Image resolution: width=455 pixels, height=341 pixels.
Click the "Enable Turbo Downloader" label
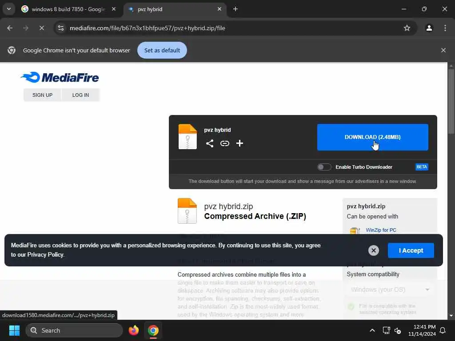pyautogui.click(x=364, y=167)
